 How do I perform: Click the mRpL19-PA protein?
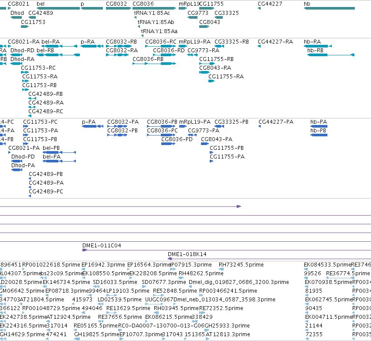183,126
